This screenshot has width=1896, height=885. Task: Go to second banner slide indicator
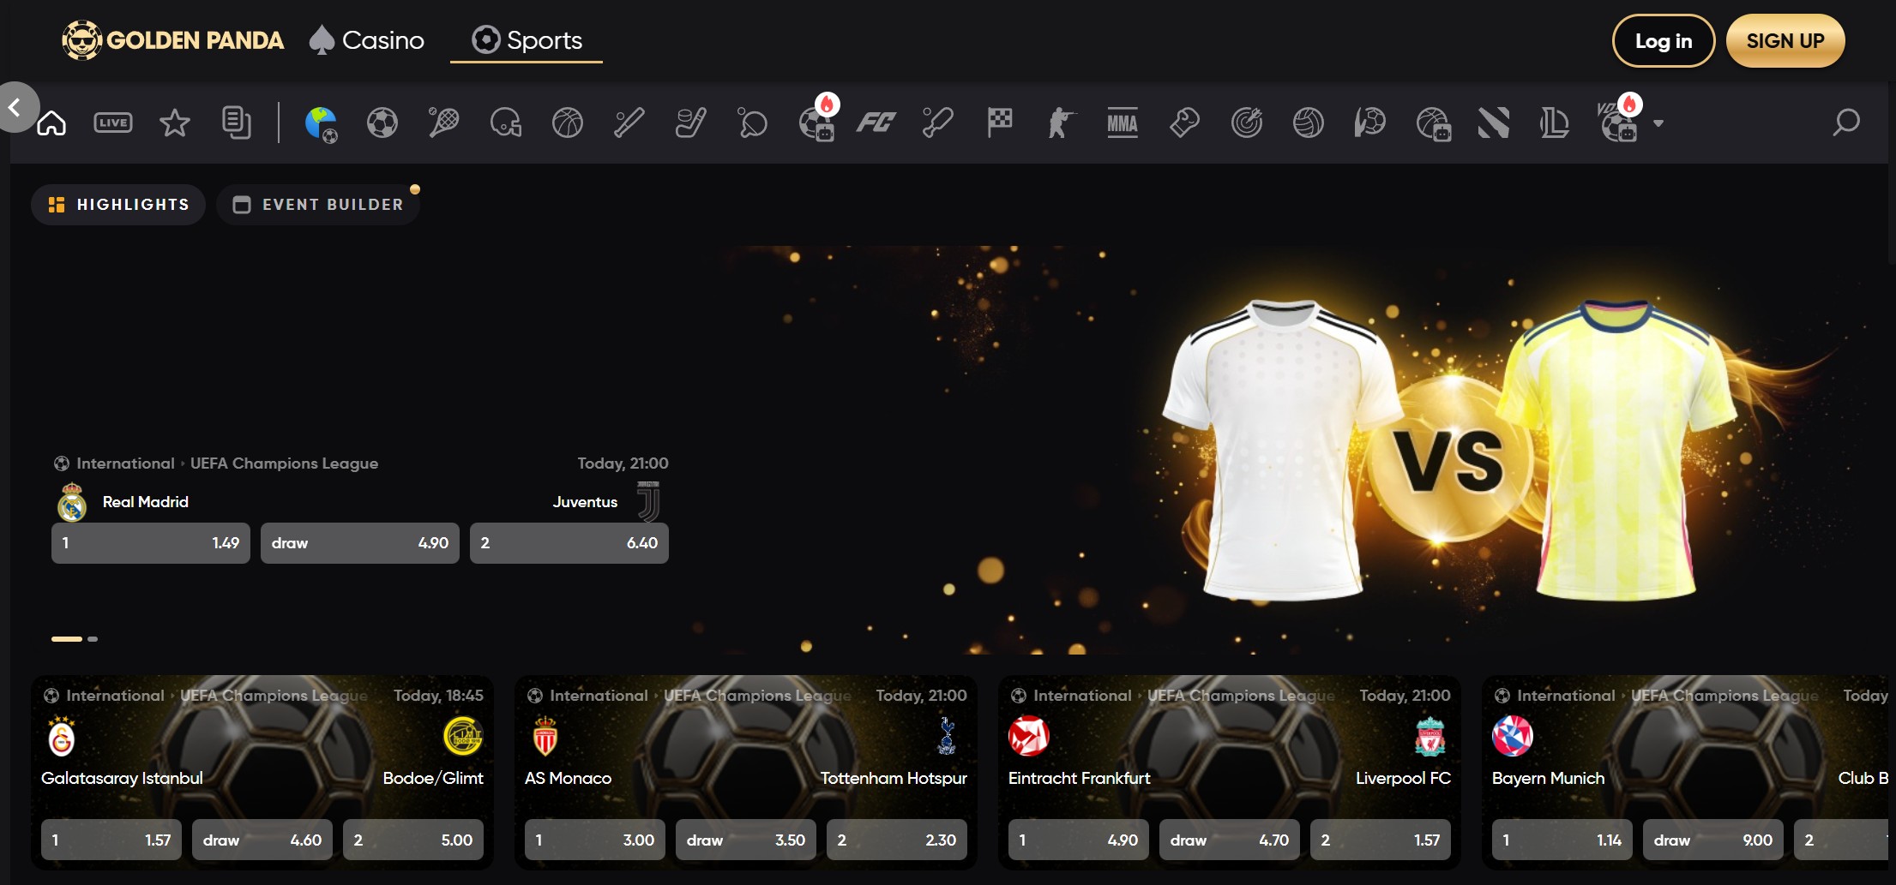[93, 639]
